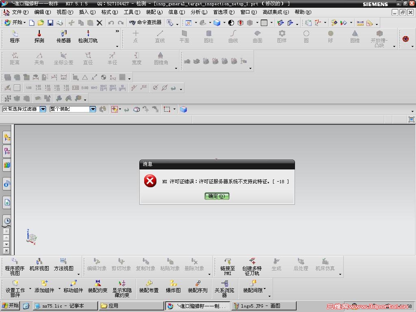Expand the 添加组件 dropdown arrow
Viewport: 416px width, 312px height.
click(x=59, y=288)
